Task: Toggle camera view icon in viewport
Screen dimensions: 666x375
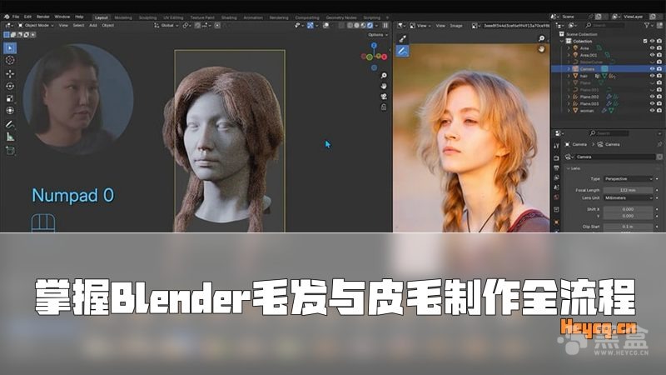Action: (x=384, y=97)
